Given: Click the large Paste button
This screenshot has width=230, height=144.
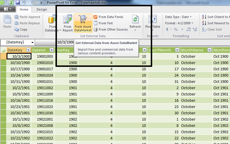Looking at the screenshot, I should [7, 21].
